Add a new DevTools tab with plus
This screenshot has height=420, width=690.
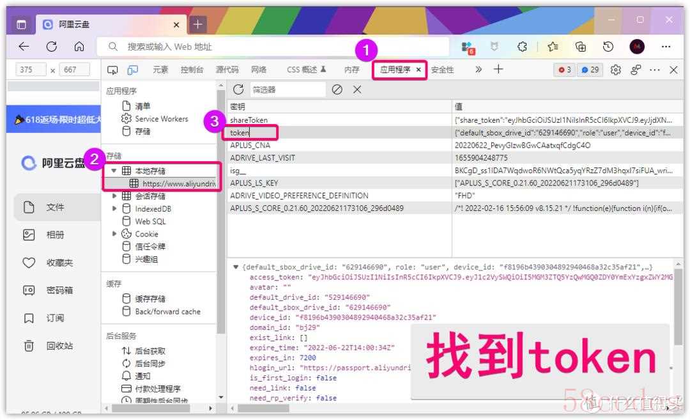tap(498, 69)
